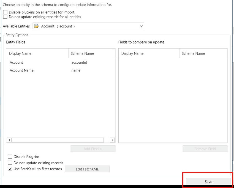
Task: Toggle the Disable Plug-ins entity checkbox
Action: click(x=10, y=157)
